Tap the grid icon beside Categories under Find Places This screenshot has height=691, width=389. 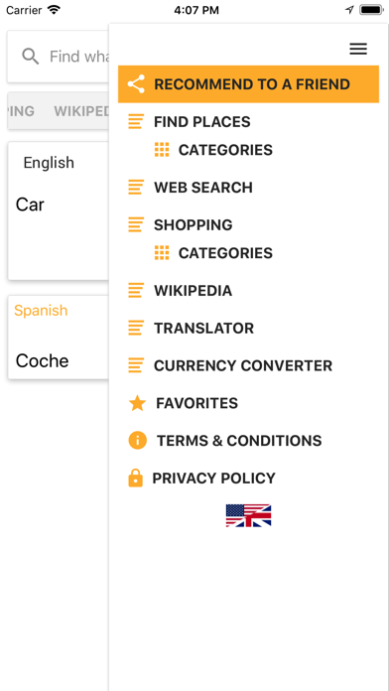click(162, 150)
